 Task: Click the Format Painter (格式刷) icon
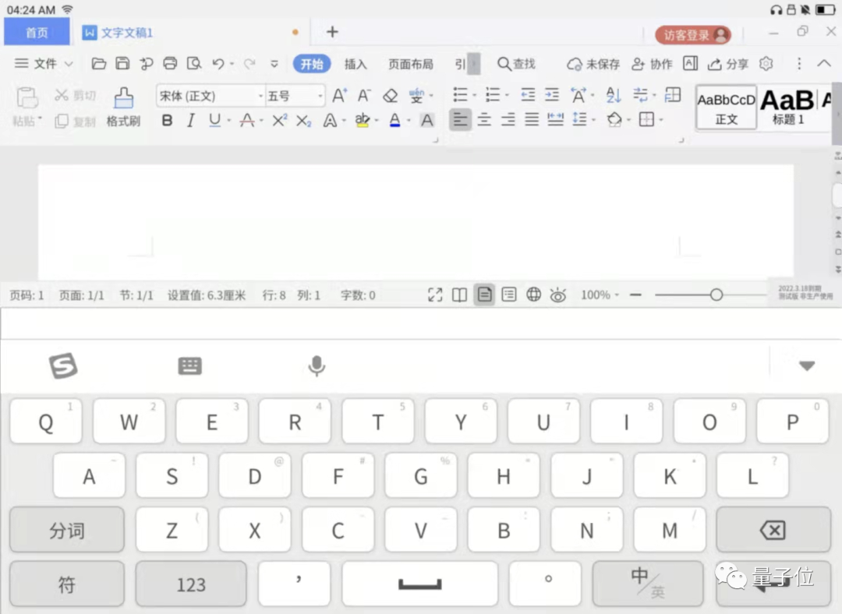click(x=123, y=97)
